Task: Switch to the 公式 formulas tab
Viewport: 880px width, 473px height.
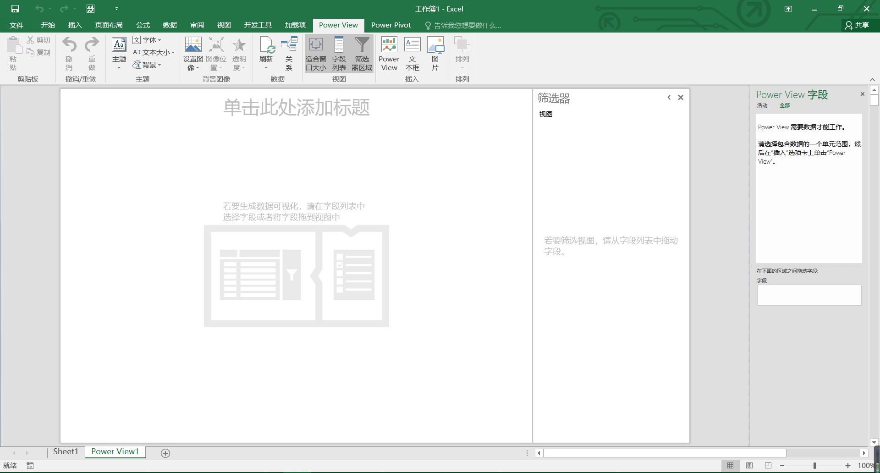Action: (143, 25)
